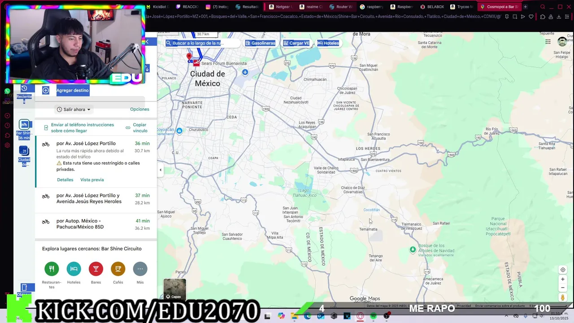This screenshot has width=574, height=323.
Task: Click the Bosque de los Árboles marker
Action: (413, 249)
